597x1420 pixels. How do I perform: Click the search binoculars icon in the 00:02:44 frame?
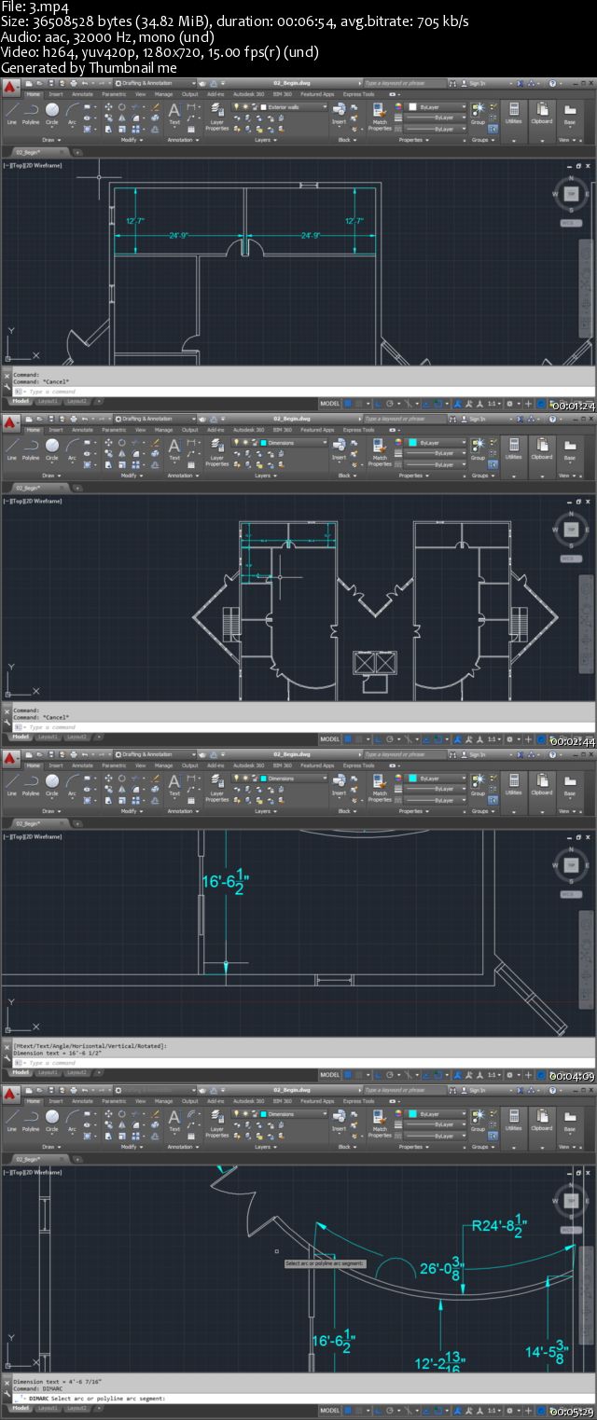[x=452, y=418]
